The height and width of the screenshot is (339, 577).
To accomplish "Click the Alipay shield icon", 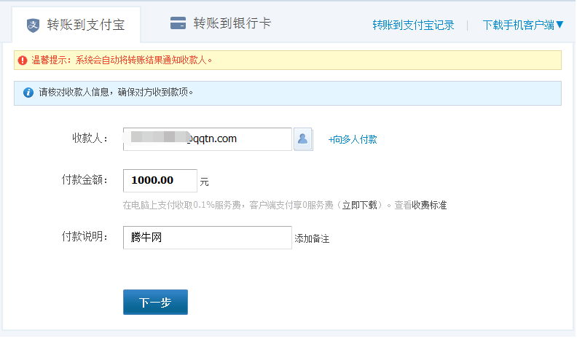I will pyautogui.click(x=33, y=26).
